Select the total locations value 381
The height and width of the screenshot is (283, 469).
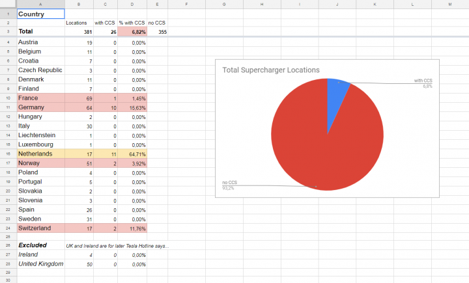[79, 31]
